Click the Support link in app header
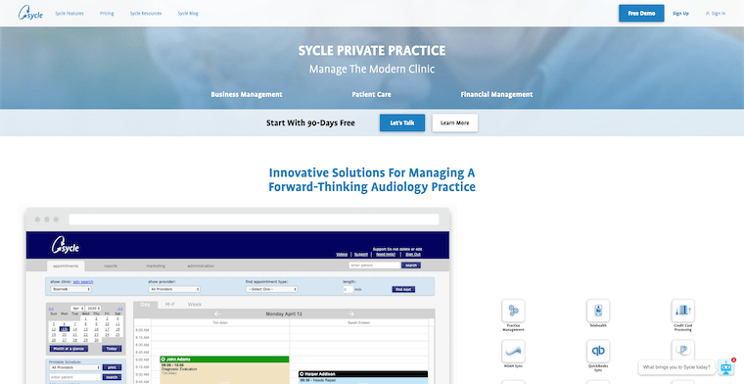The width and height of the screenshot is (744, 384). (x=360, y=255)
